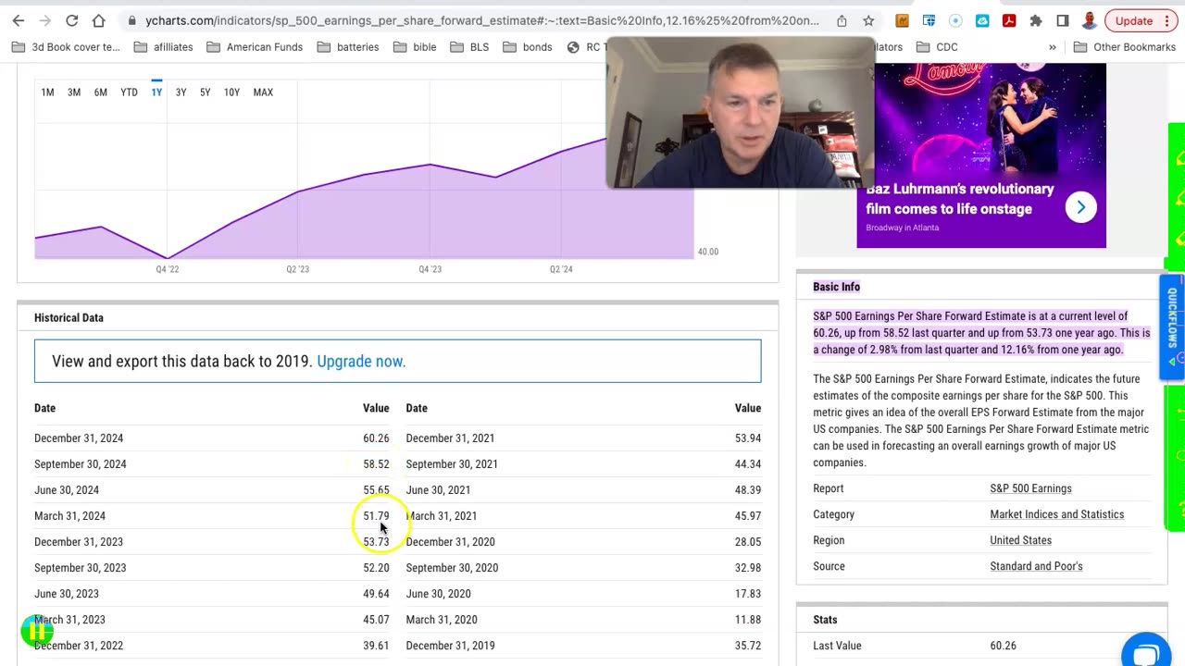View site information padlock icon
Image resolution: width=1185 pixels, height=666 pixels.
(132, 20)
